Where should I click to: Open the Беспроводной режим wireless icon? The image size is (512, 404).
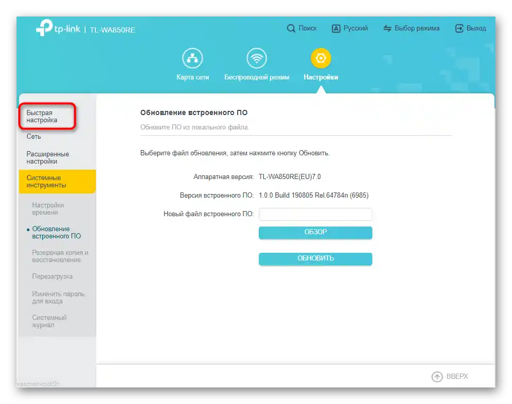[257, 58]
